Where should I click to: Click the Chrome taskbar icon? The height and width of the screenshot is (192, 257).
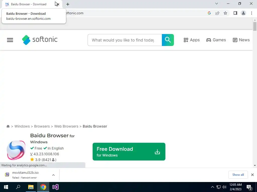(x=43, y=187)
